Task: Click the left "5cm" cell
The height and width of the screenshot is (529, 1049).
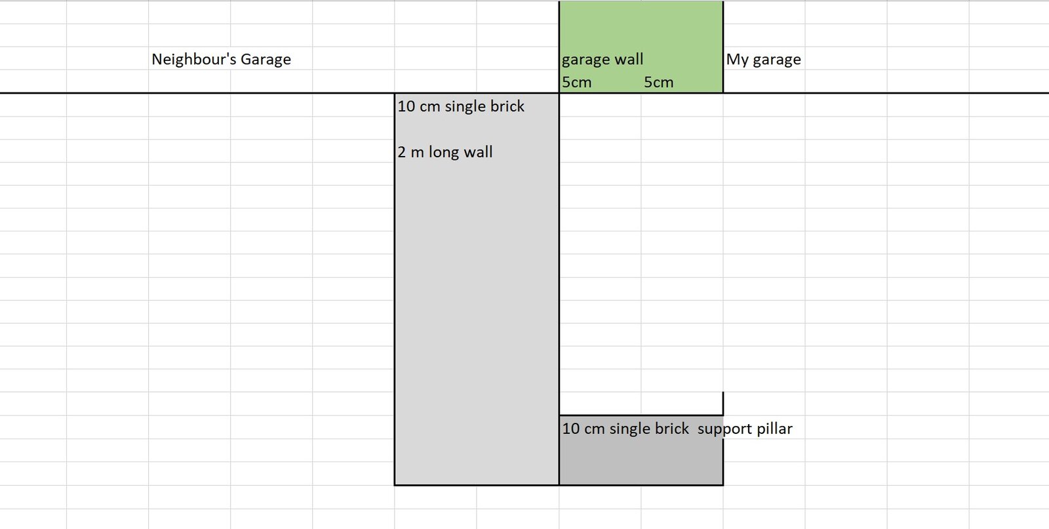Action: coord(577,82)
